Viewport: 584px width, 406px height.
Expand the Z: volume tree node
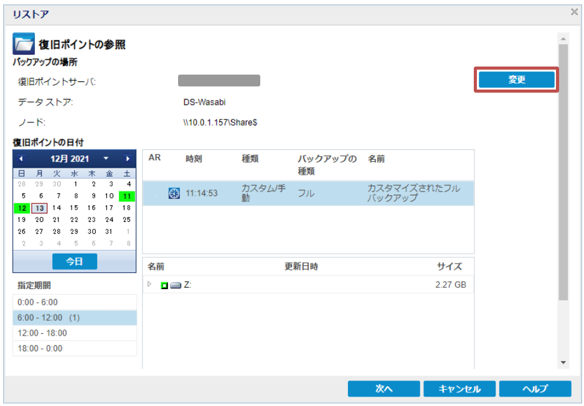(x=149, y=285)
